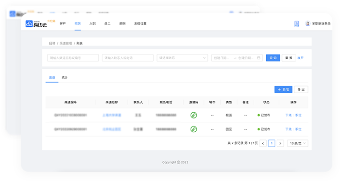Click the 查询 search button

[x=273, y=58]
